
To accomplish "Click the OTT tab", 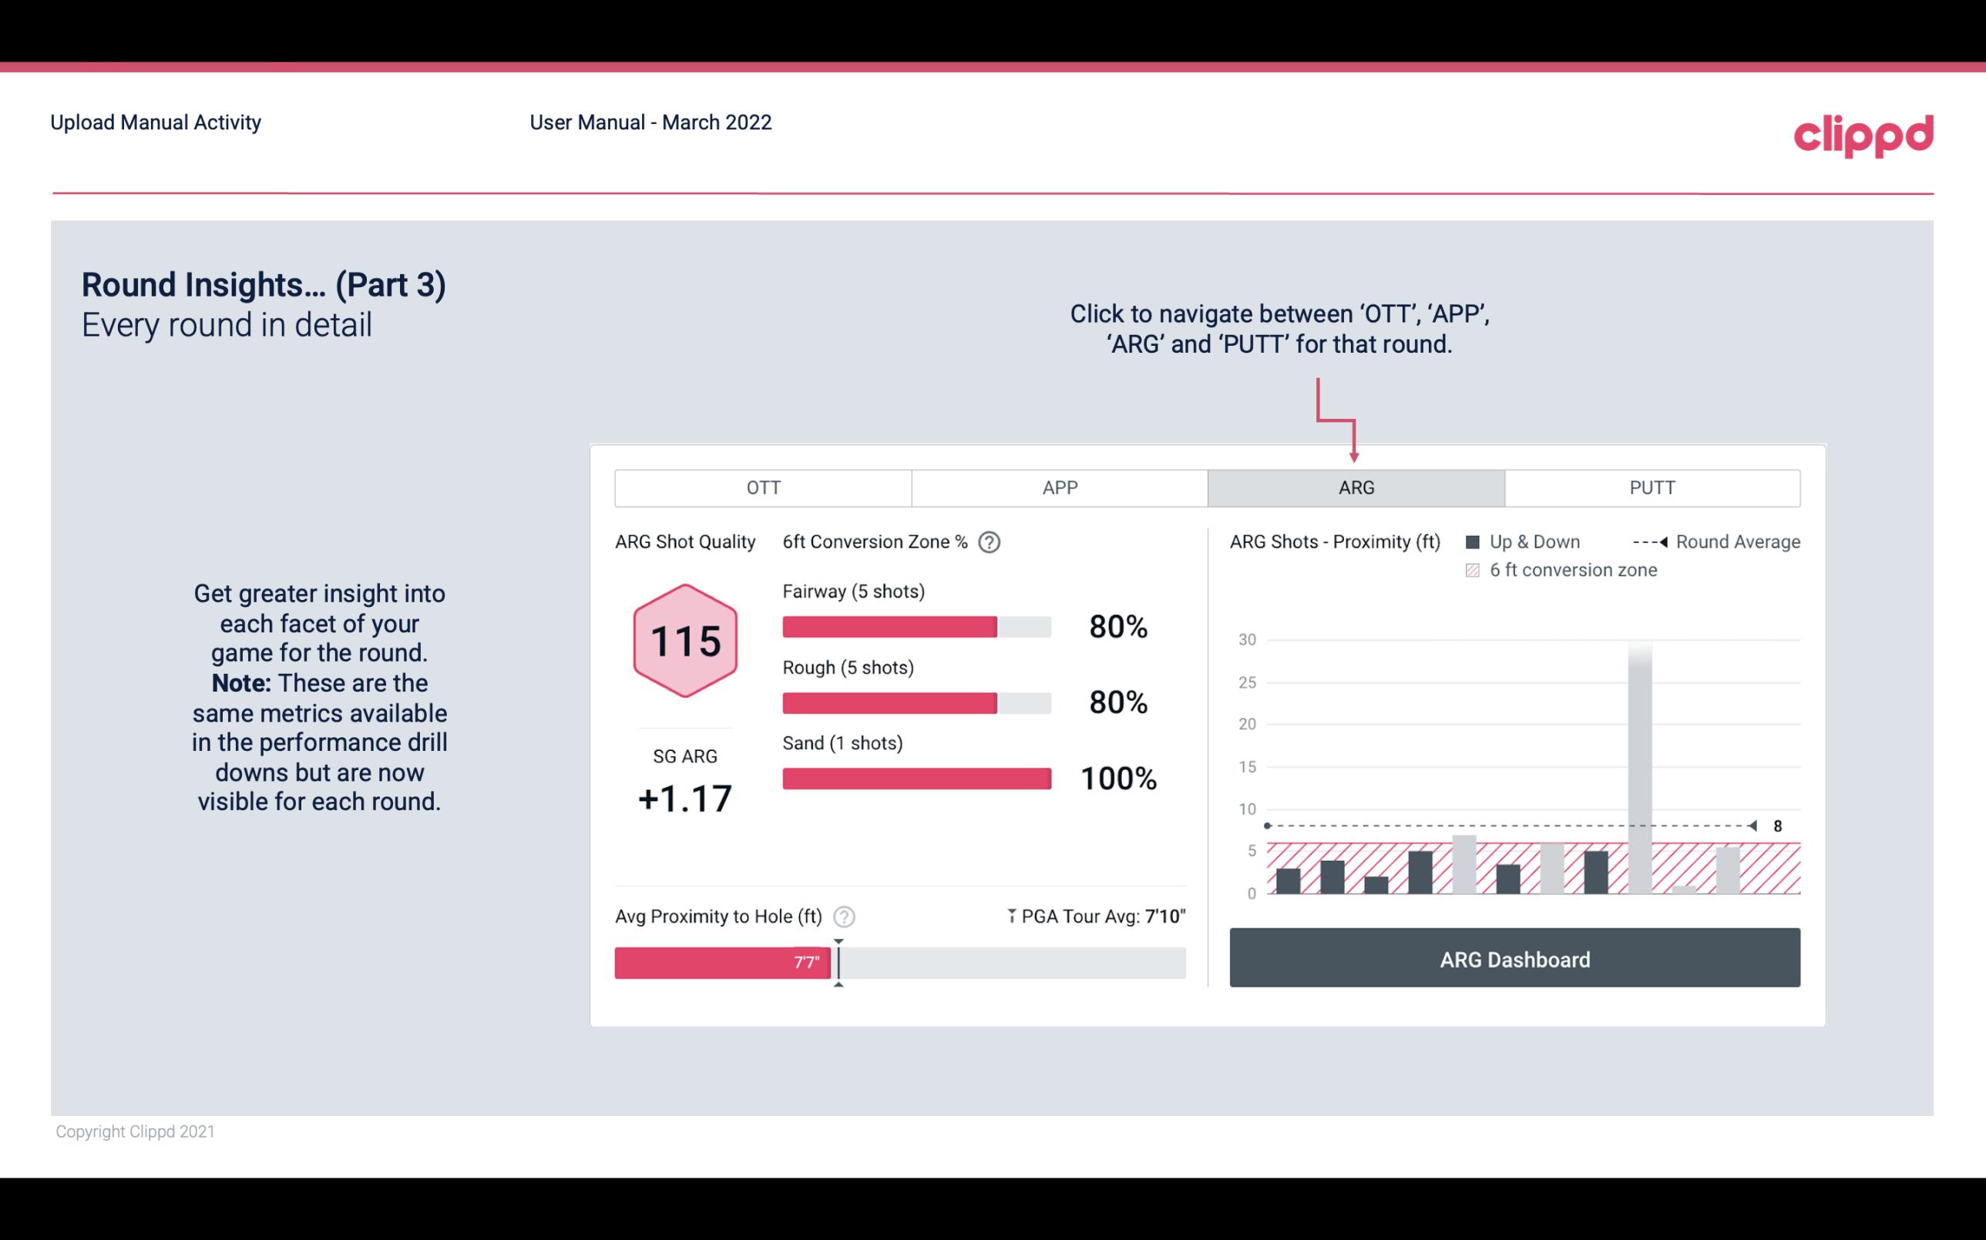I will 764,488.
